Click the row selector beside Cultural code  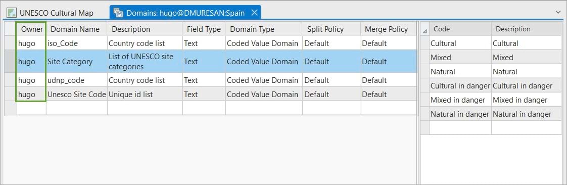[425, 43]
